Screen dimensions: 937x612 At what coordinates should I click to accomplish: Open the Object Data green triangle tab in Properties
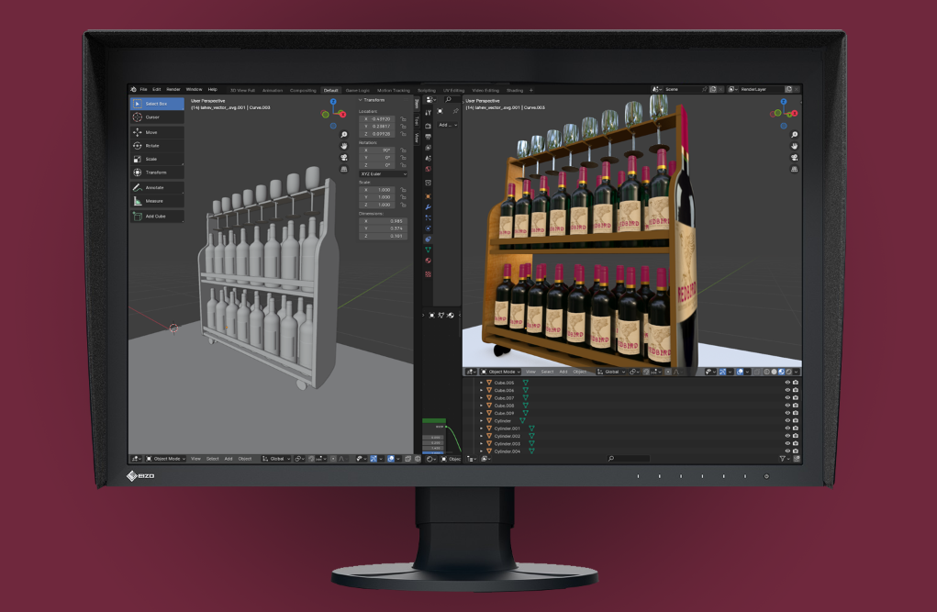click(x=428, y=250)
